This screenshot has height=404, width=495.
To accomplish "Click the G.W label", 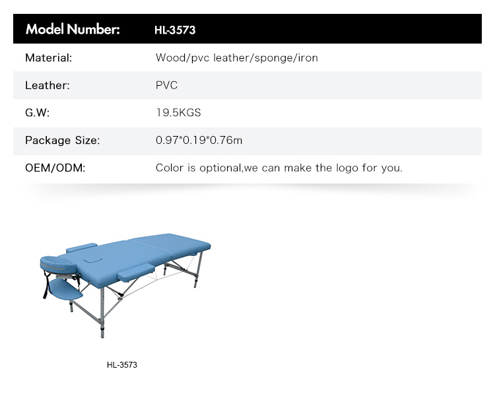I will point(37,113).
